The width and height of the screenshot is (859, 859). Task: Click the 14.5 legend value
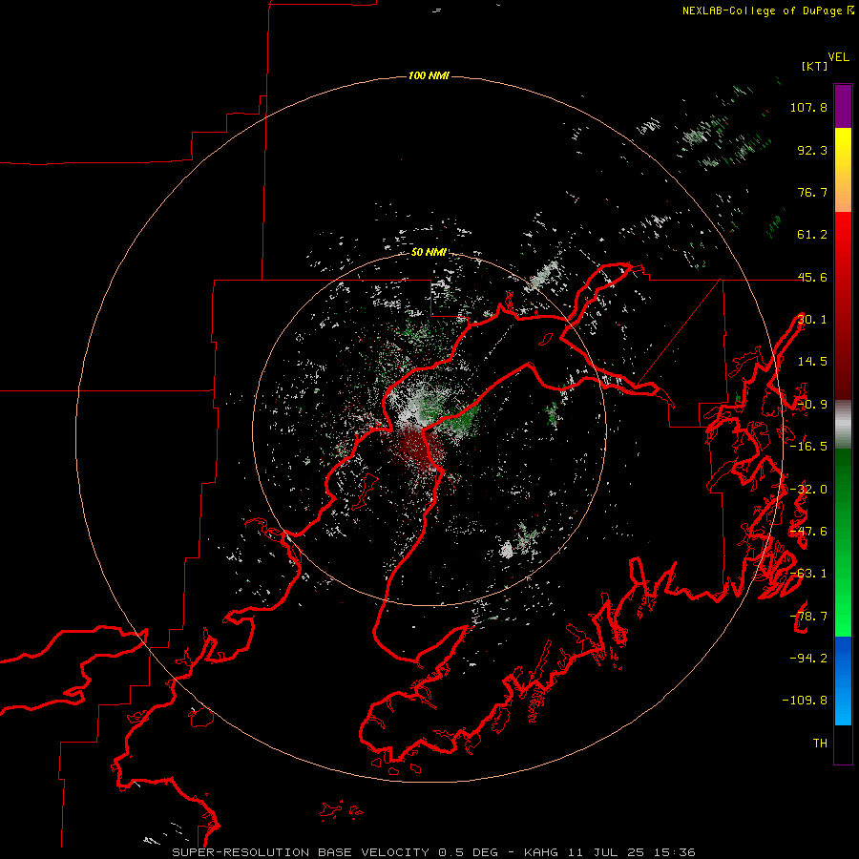pyautogui.click(x=812, y=362)
